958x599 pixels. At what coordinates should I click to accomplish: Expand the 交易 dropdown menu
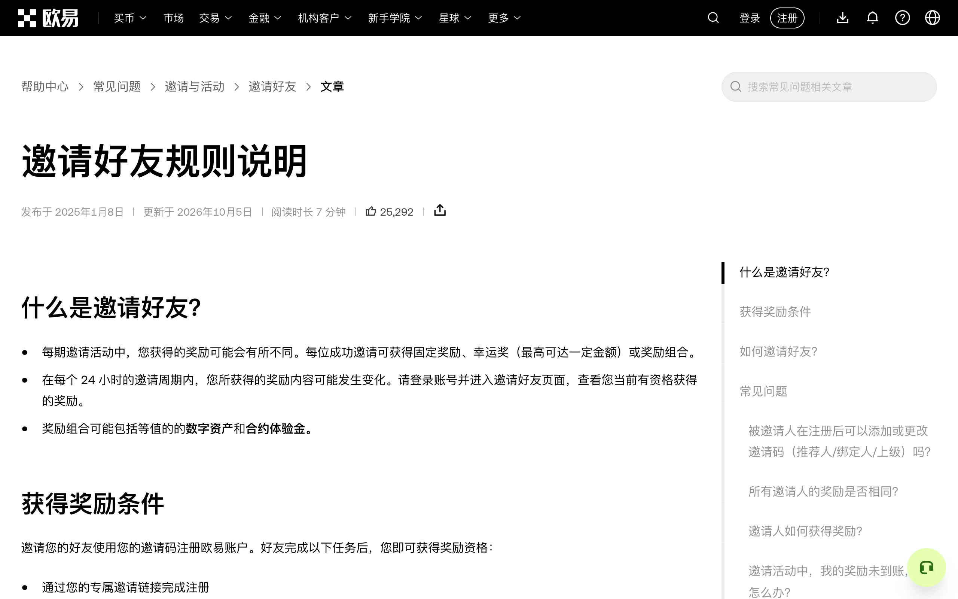click(215, 18)
